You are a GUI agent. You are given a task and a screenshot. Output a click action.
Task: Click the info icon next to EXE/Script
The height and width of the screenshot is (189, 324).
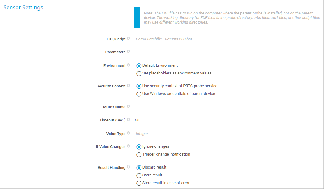(x=129, y=39)
